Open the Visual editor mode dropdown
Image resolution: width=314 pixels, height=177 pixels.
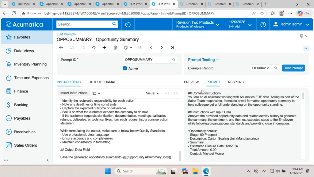pyautogui.click(x=153, y=93)
